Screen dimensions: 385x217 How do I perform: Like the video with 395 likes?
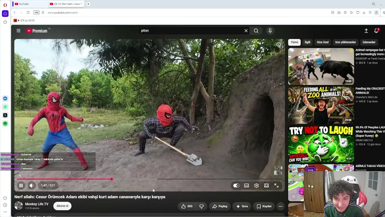pos(187,206)
